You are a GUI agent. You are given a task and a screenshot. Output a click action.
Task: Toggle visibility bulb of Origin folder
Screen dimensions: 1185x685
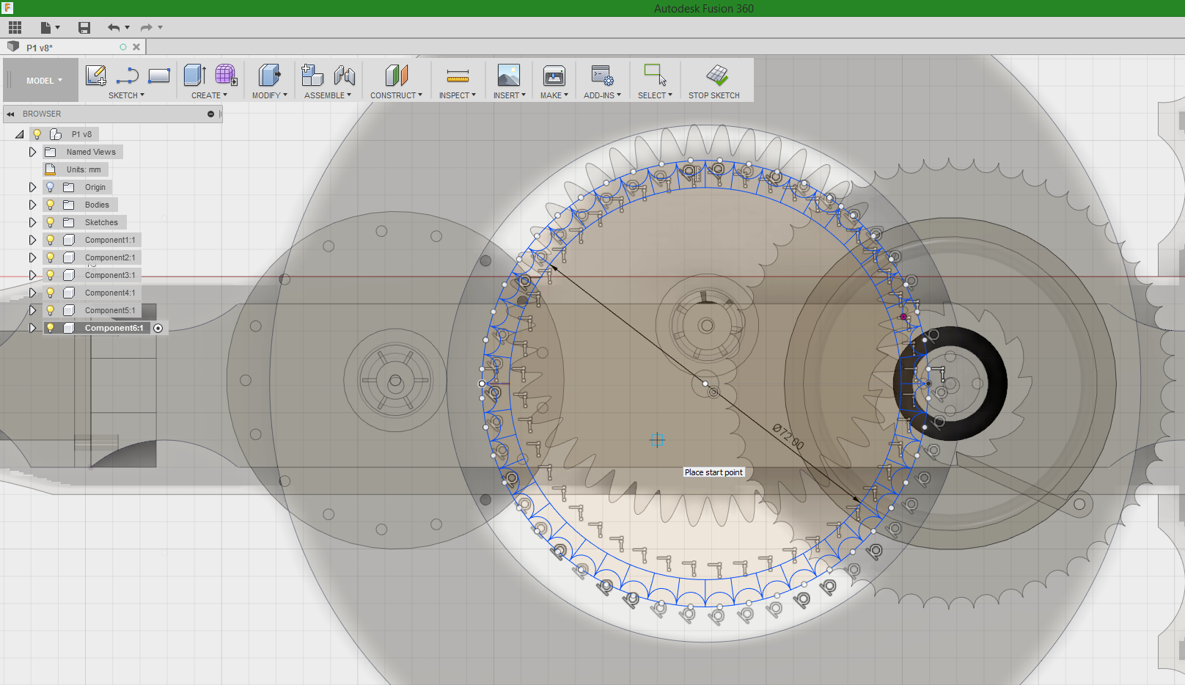pyautogui.click(x=50, y=187)
